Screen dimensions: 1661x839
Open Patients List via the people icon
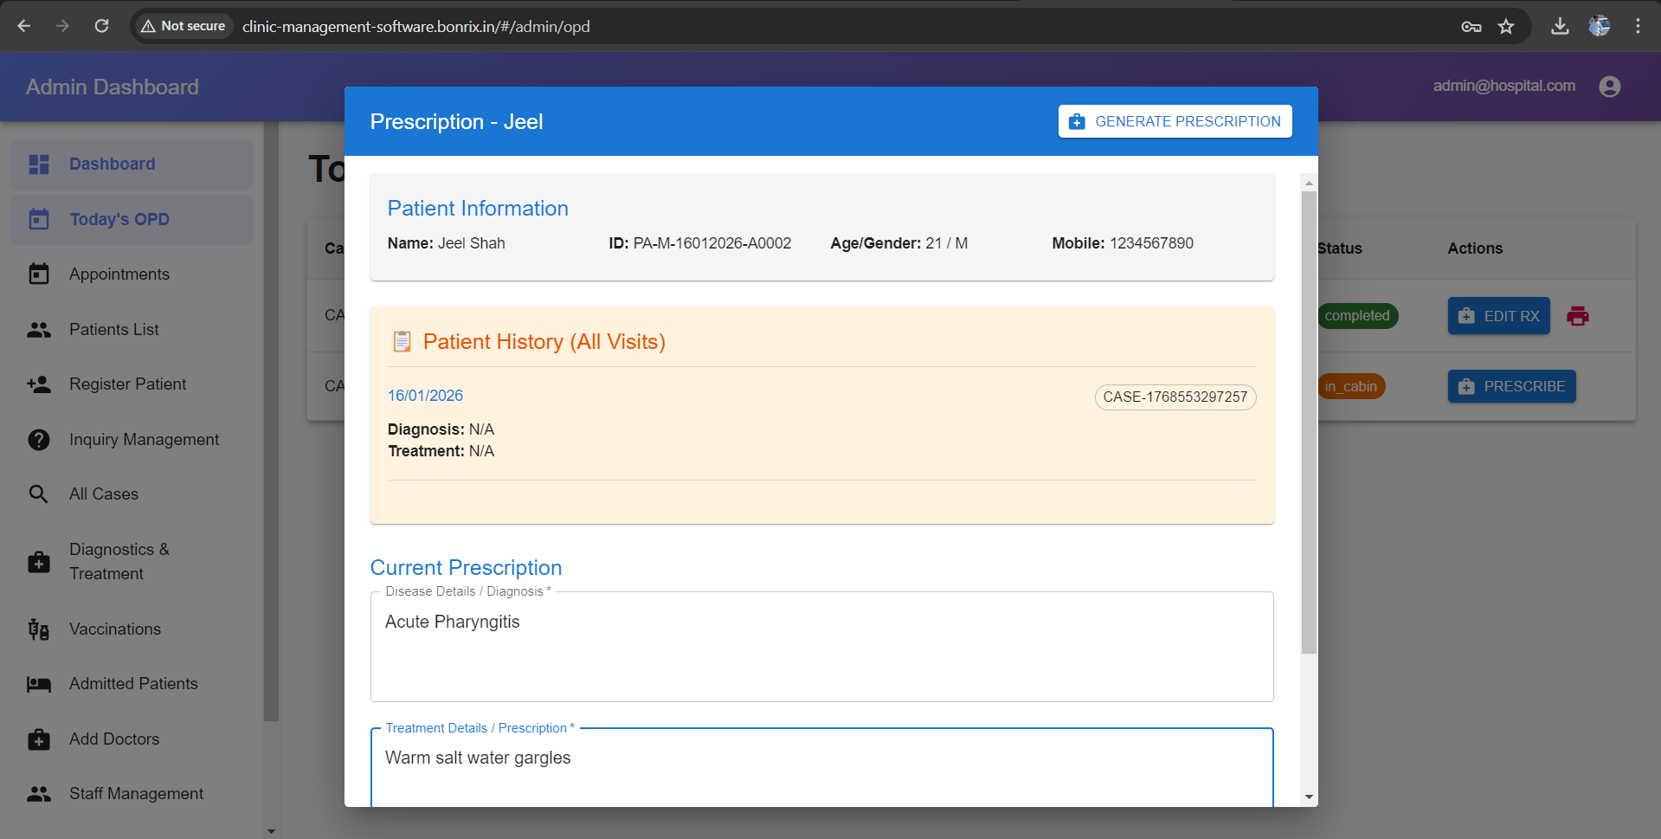39,329
